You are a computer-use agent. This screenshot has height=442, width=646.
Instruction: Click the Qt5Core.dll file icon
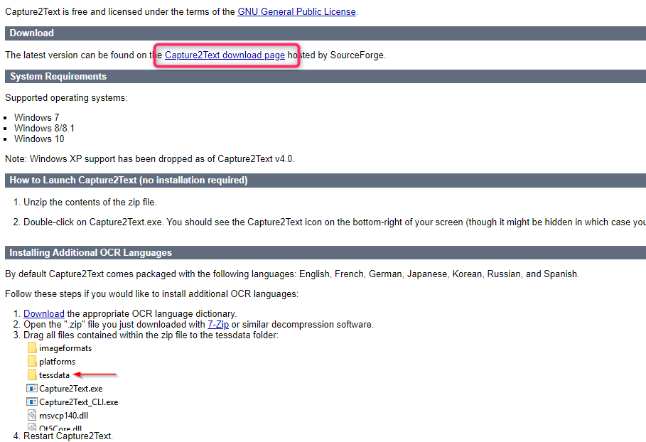pos(31,428)
